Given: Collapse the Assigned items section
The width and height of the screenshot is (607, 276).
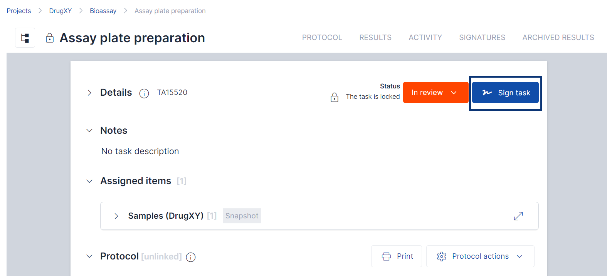Looking at the screenshot, I should 89,181.
